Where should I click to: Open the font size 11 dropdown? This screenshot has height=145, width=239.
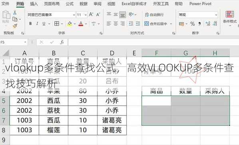(x=86, y=15)
